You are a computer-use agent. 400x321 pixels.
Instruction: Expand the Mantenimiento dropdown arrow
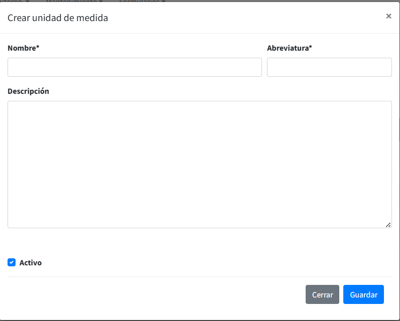coord(101,2)
